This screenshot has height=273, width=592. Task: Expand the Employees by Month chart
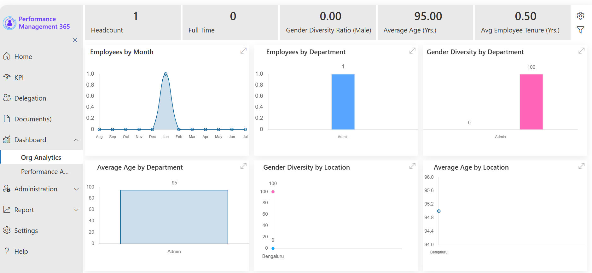[x=243, y=51]
